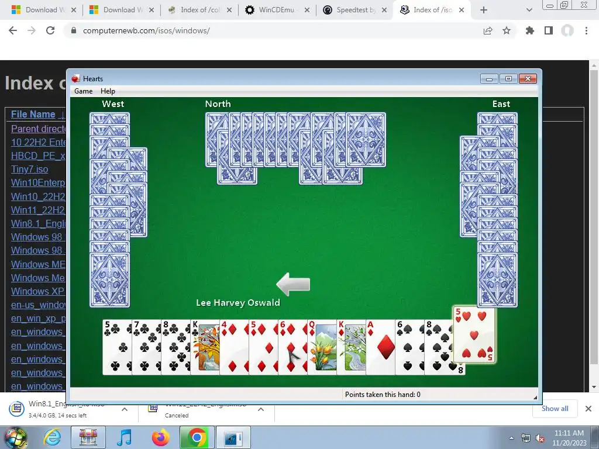The height and width of the screenshot is (449, 599).
Task: Open a new Chrome tab
Action: [x=484, y=10]
